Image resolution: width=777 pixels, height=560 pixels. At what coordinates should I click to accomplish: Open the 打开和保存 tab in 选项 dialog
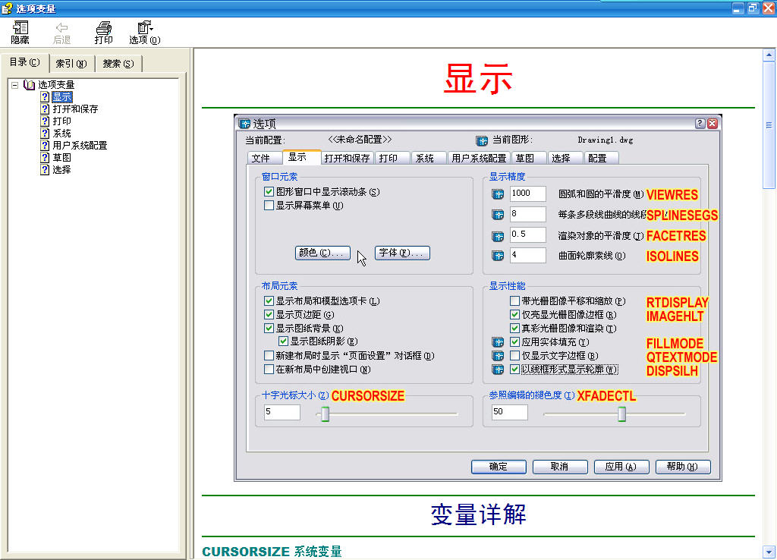click(347, 158)
